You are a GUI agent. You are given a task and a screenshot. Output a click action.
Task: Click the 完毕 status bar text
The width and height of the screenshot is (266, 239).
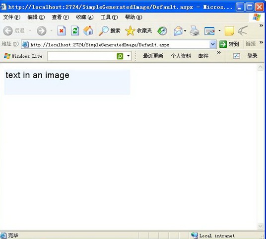(x=13, y=236)
